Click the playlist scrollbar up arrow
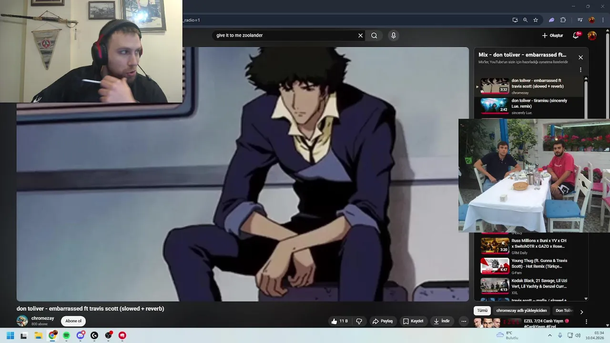The width and height of the screenshot is (610, 343). pos(586,79)
